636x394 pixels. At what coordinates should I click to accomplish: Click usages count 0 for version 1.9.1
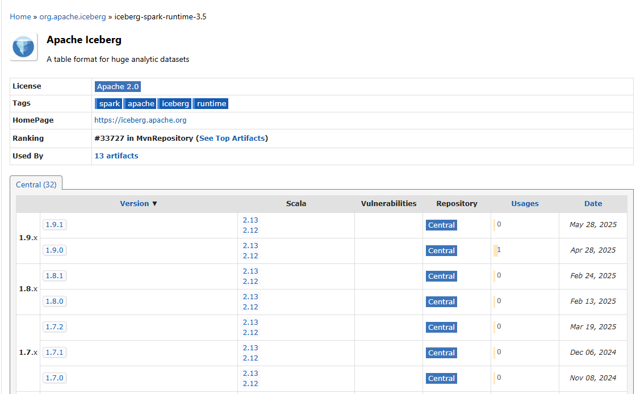click(499, 224)
